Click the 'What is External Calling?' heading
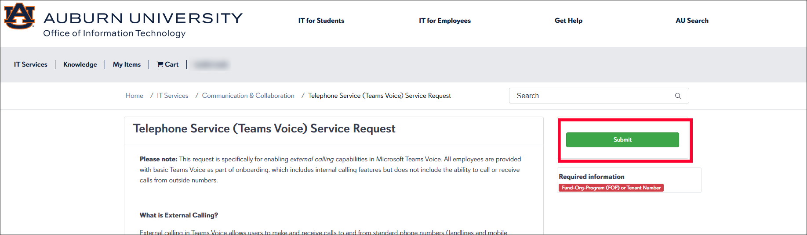 coord(179,215)
